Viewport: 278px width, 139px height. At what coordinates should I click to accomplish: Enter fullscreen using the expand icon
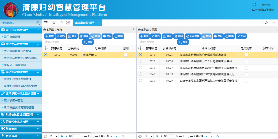coord(254,5)
